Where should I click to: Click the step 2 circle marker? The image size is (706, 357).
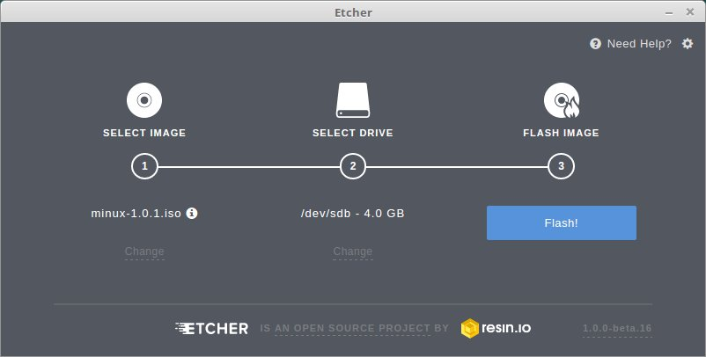(352, 165)
